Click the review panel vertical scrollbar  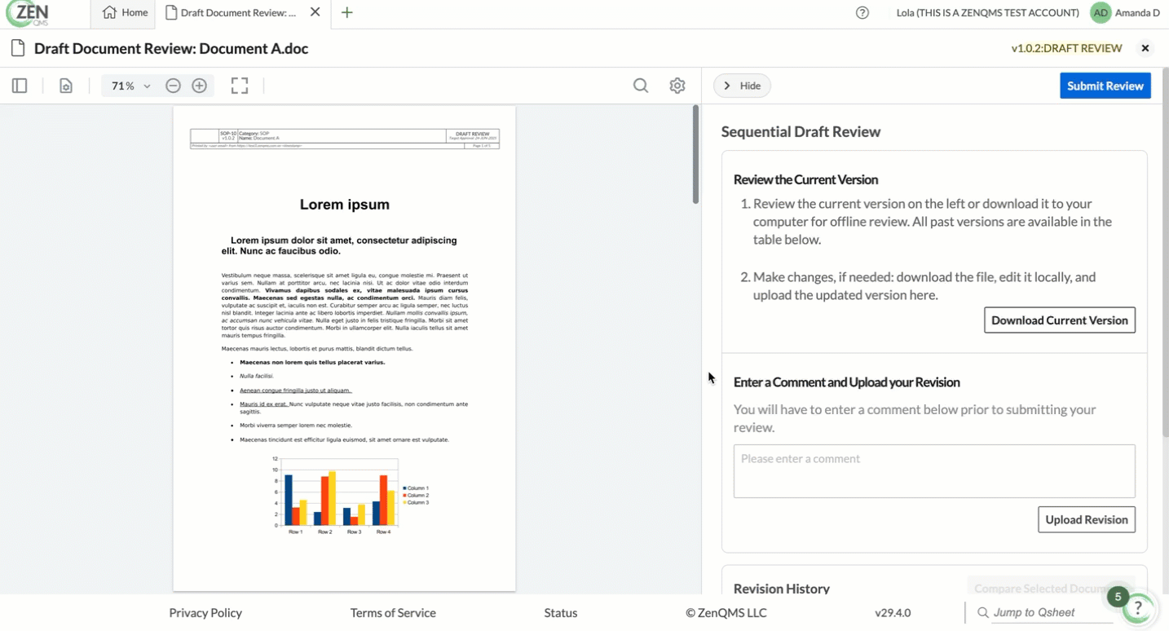tap(1165, 253)
